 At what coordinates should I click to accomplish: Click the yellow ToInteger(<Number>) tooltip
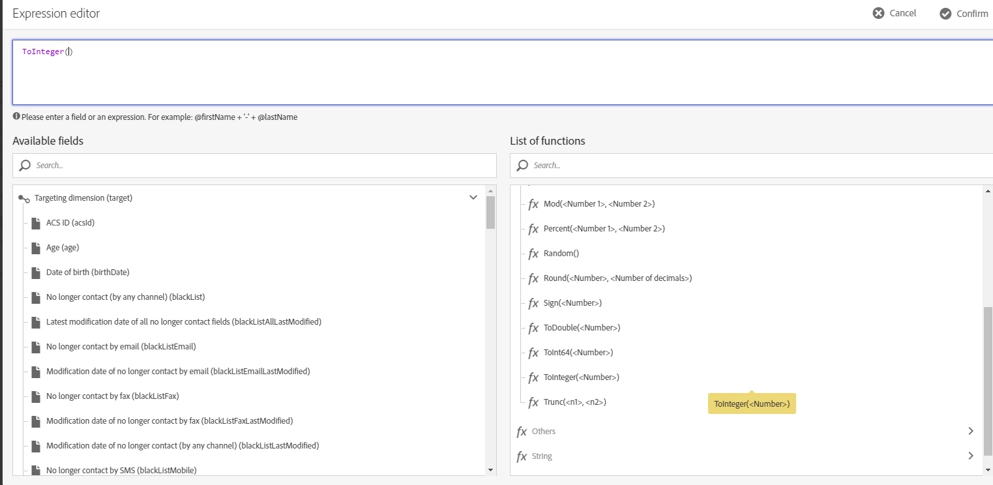(x=752, y=404)
